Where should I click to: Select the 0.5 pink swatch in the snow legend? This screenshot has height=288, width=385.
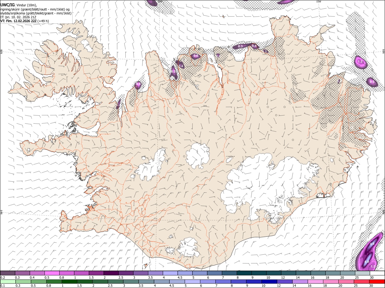tap(52, 273)
